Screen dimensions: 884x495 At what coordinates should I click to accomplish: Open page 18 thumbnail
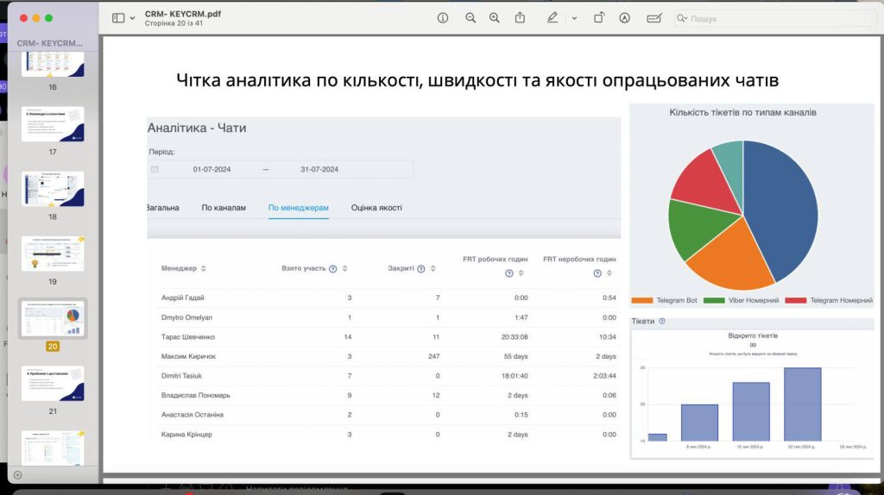pyautogui.click(x=53, y=189)
